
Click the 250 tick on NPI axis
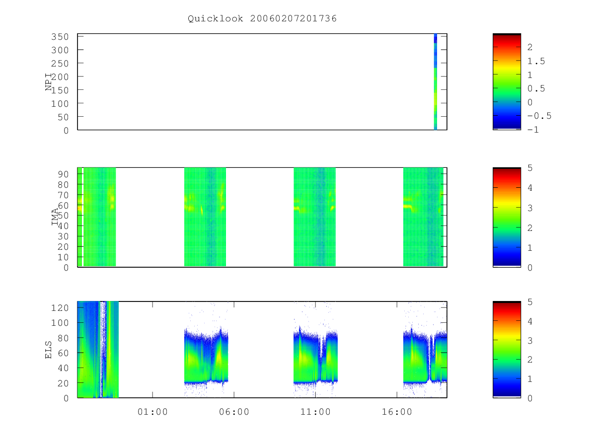60,64
